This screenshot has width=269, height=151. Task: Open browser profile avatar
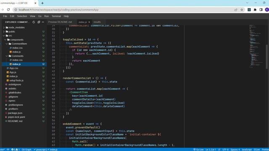click(x=267, y=10)
